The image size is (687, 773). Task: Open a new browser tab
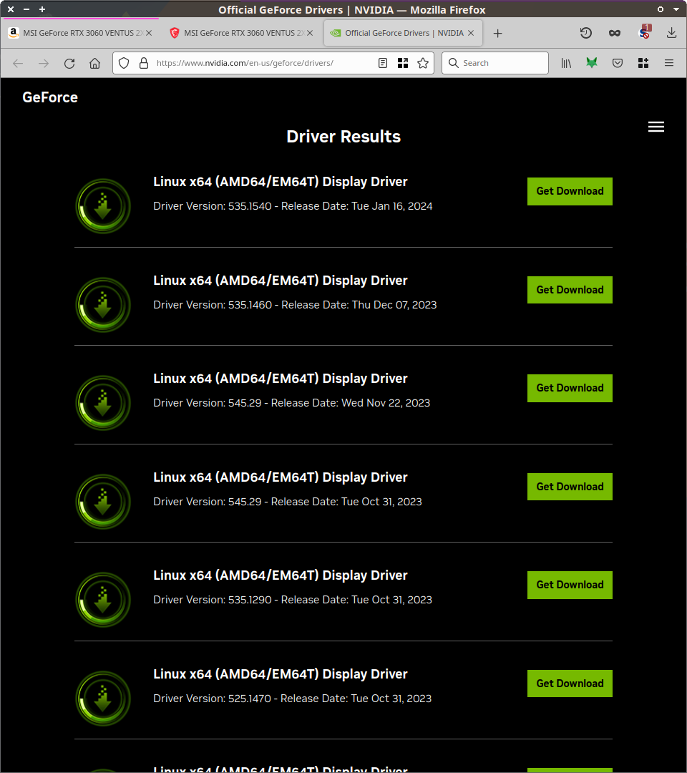point(498,33)
